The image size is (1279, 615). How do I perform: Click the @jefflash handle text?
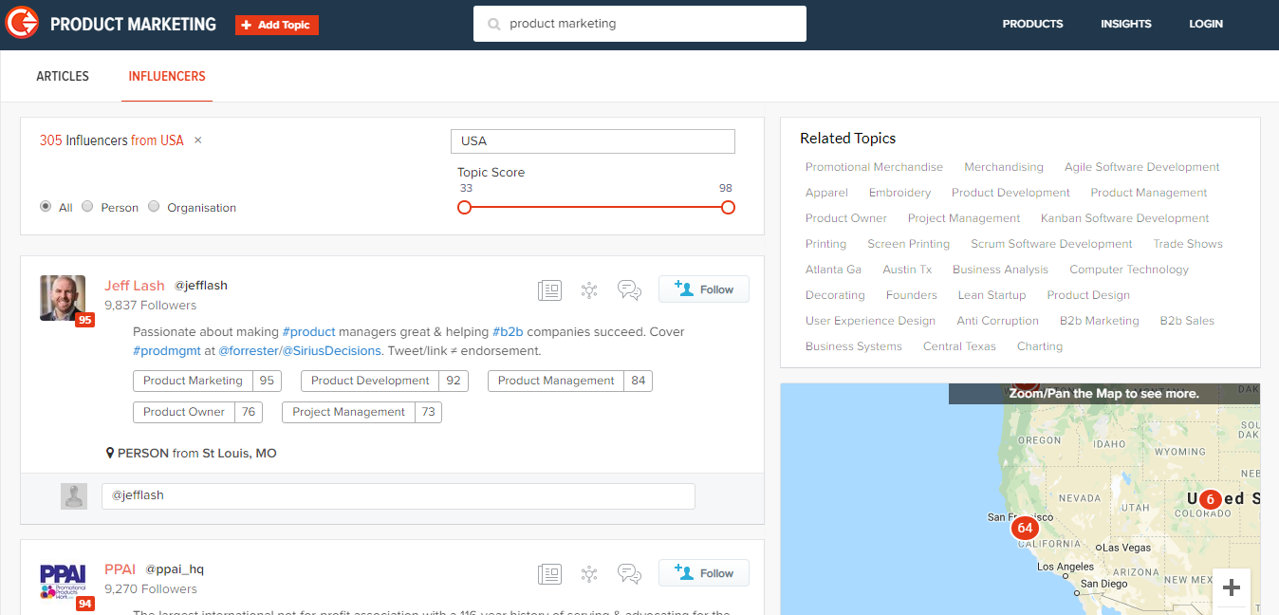click(x=201, y=286)
